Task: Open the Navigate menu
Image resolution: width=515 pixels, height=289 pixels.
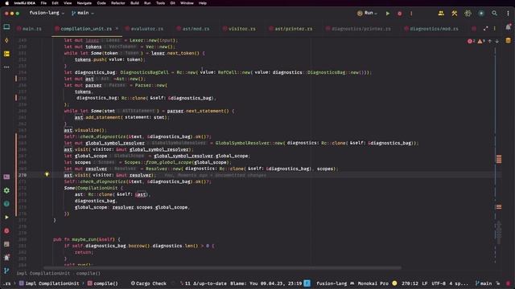Action: (x=84, y=3)
